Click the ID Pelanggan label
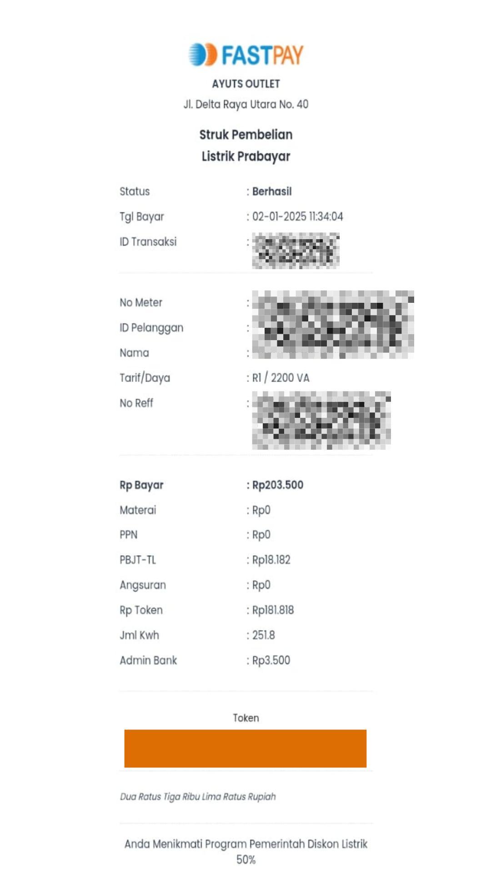The image size is (491, 873). click(151, 328)
